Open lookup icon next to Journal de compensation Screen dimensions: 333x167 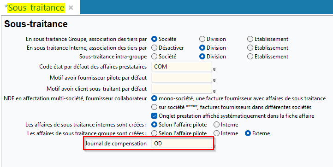tap(214, 146)
